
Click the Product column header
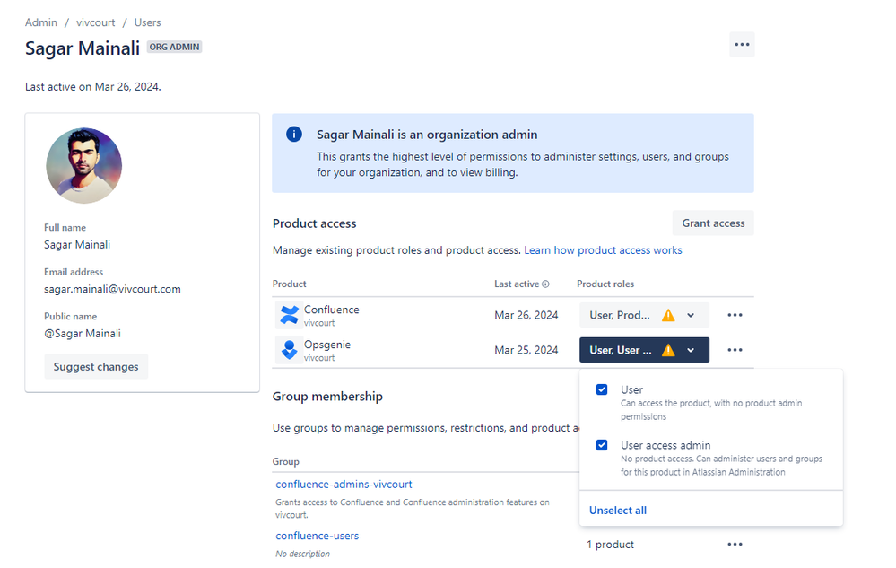tap(289, 284)
